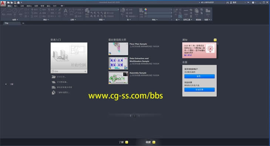
Task: Switch to the Create tab at bottom
Action: pyautogui.click(x=150, y=142)
